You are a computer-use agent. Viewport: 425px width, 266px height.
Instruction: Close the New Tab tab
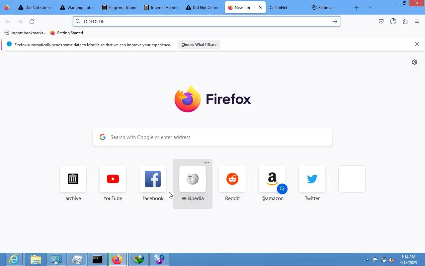260,7
